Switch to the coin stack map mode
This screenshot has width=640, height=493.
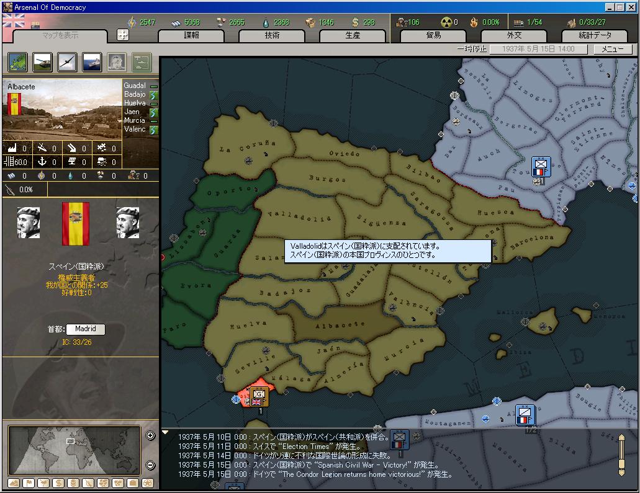73,483
